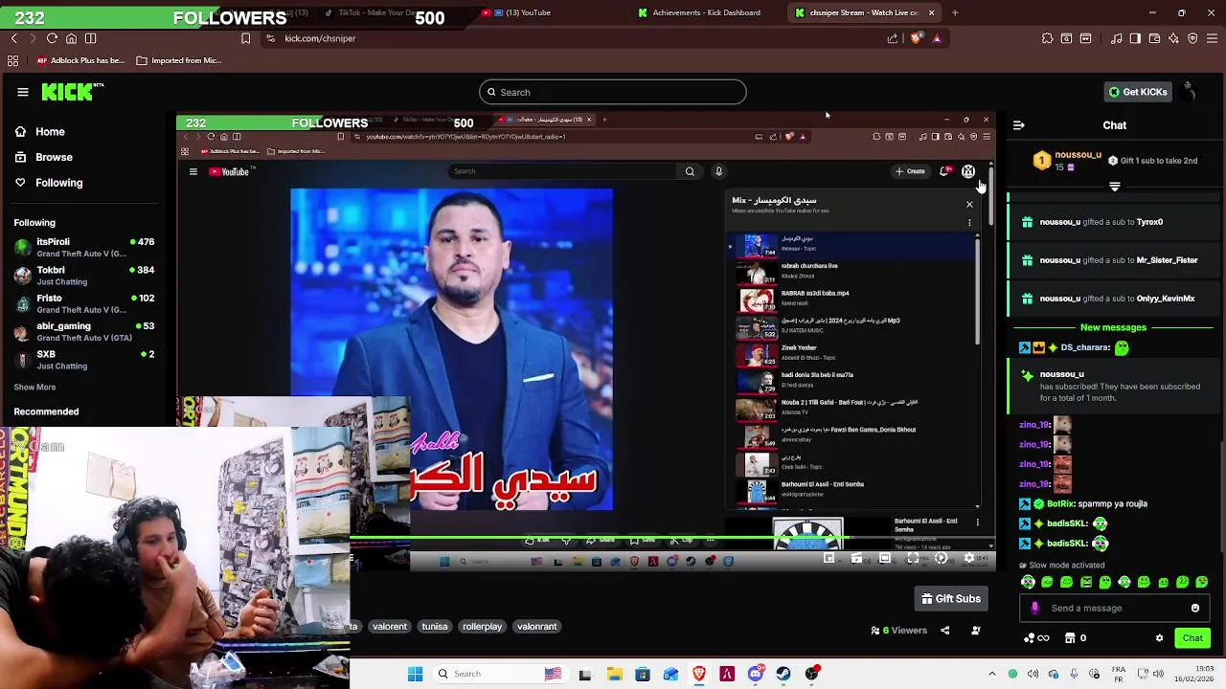The image size is (1226, 689).
Task: Click the 6 Viewers count
Action: click(898, 631)
